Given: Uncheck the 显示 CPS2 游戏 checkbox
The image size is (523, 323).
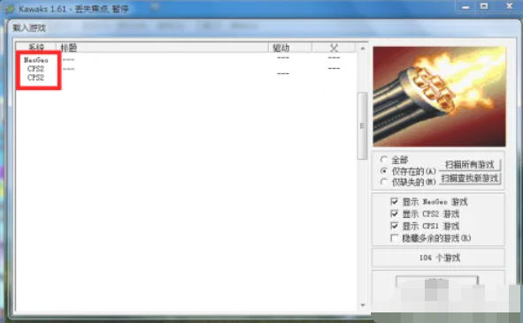Looking at the screenshot, I should click(395, 214).
